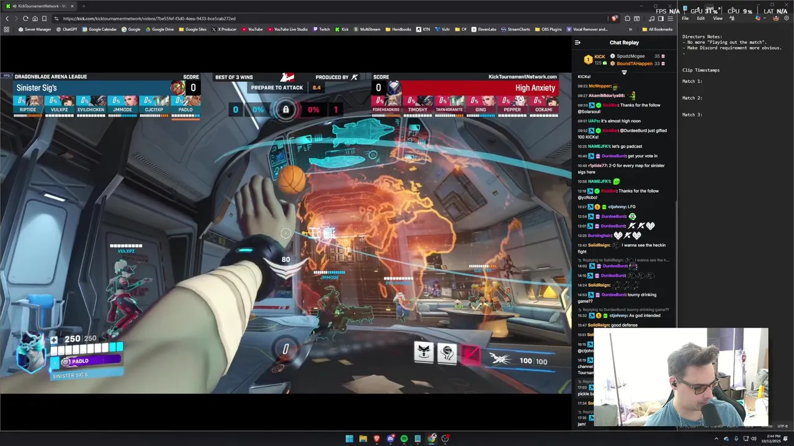Click chat message 'let's go podcast'
The image size is (794, 446).
tap(627, 146)
